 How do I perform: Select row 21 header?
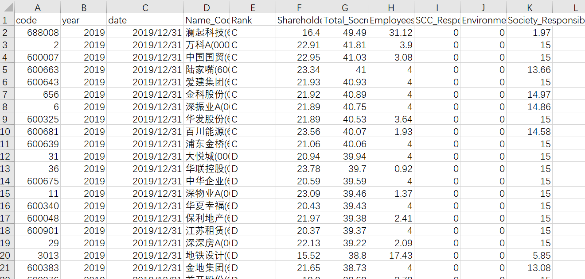7,268
